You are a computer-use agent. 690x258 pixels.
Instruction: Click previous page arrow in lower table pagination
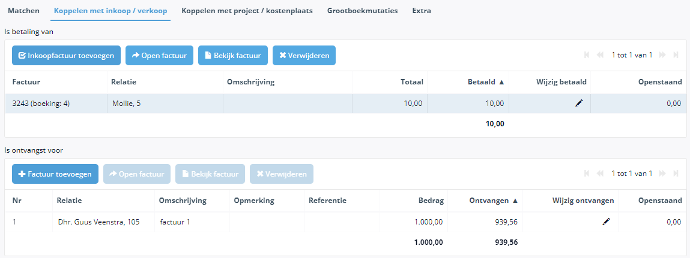click(599, 174)
